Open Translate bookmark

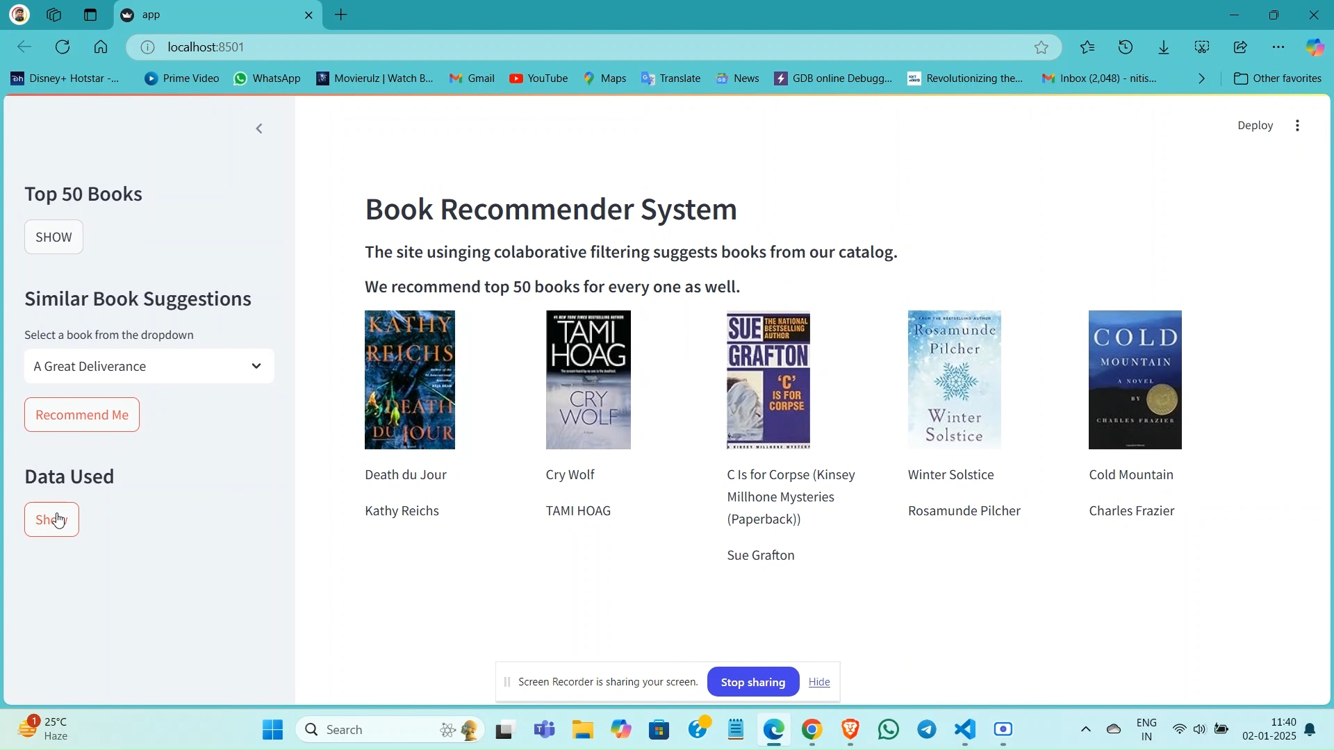tap(671, 79)
